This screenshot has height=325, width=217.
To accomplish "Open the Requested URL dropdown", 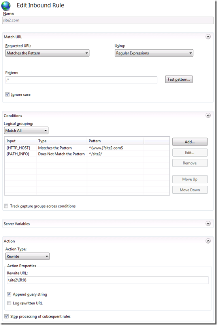I will pyautogui.click(x=47, y=53).
